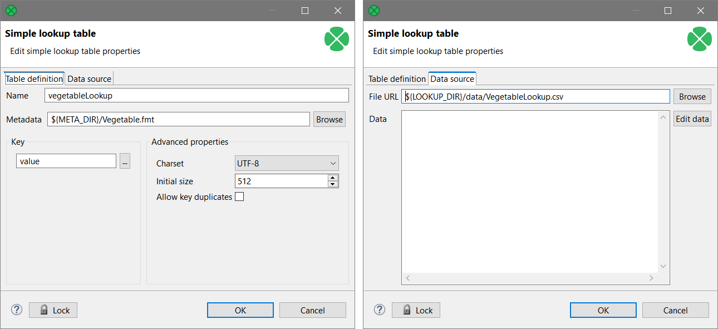
Task: Browse for the lookup File URL
Action: coord(692,96)
